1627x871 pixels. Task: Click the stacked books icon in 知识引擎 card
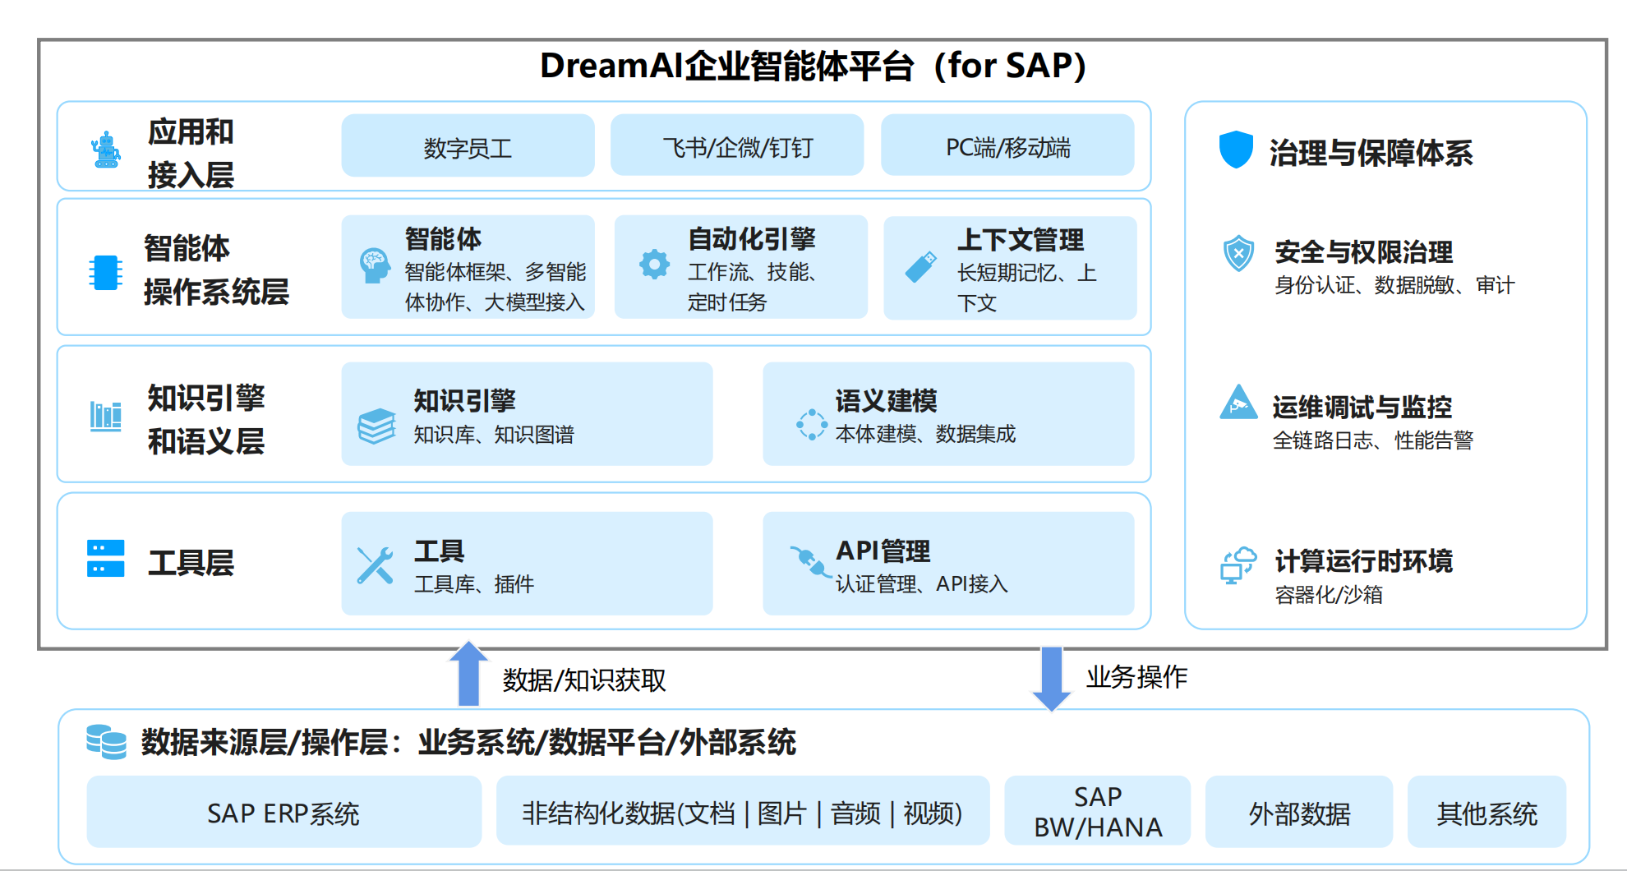[x=377, y=426]
